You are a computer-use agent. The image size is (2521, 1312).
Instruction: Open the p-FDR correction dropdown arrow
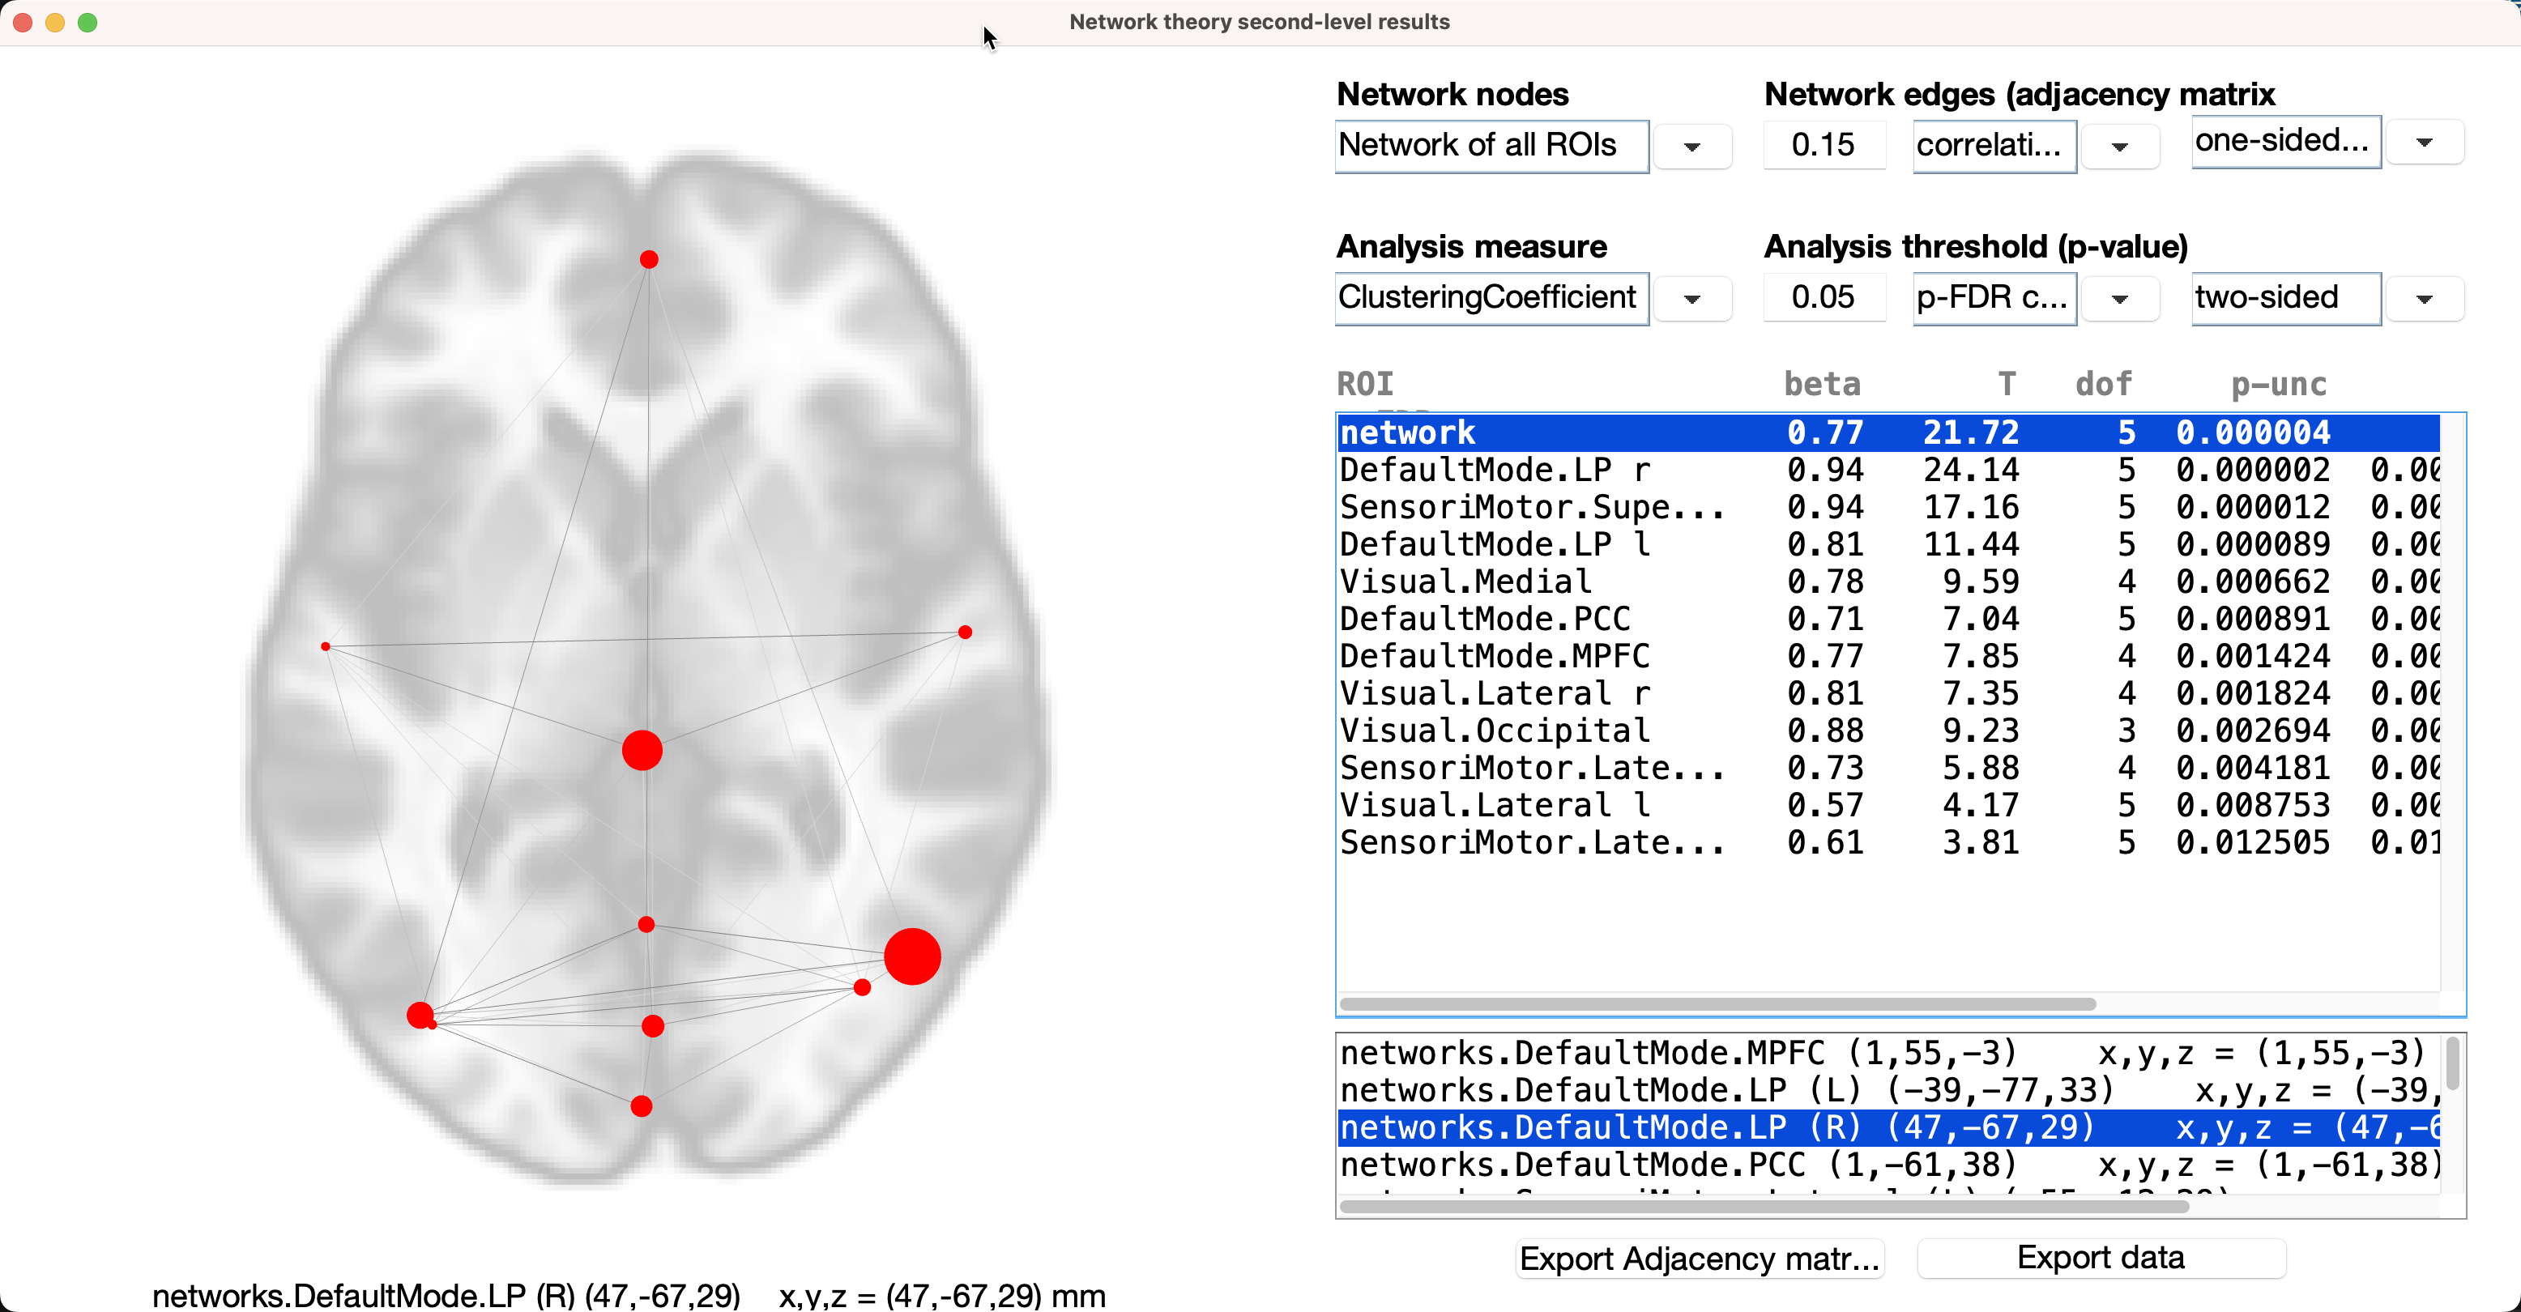click(2120, 300)
